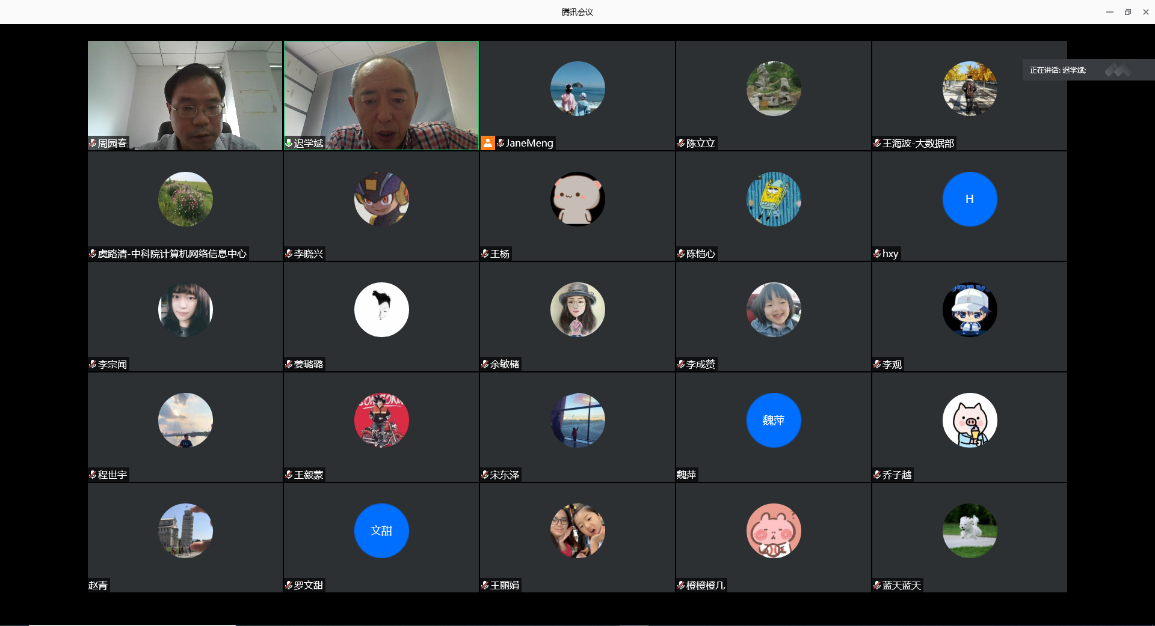
Task: Click name label 虞路清-中科院计算机网络信息中心
Action: point(172,254)
